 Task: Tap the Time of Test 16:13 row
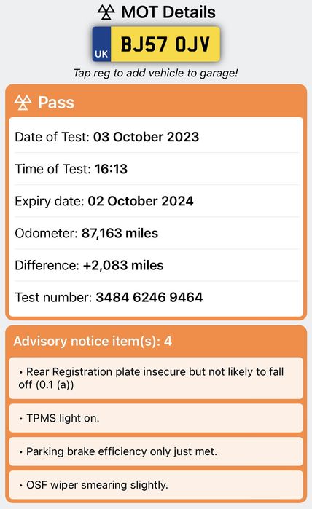click(156, 169)
